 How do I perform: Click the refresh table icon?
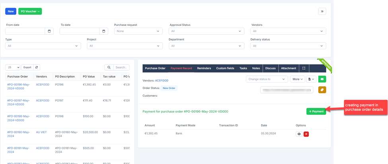coord(37,68)
